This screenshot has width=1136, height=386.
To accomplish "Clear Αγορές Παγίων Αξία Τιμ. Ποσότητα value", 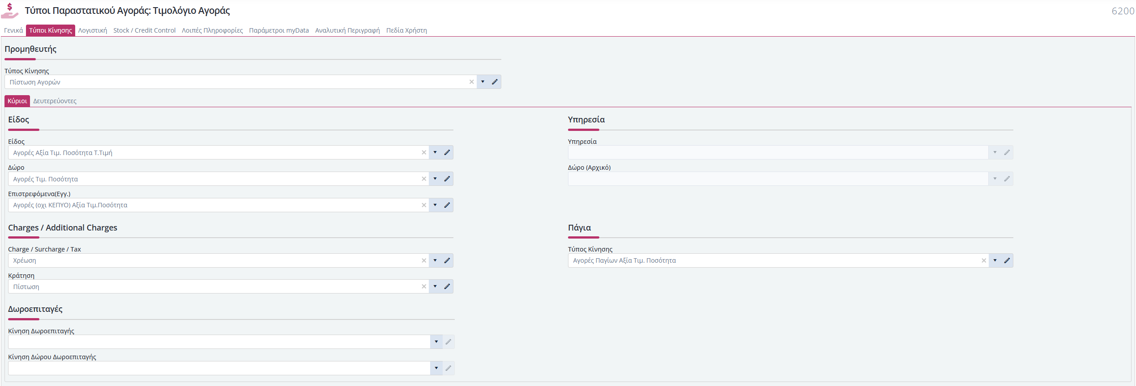I will point(984,260).
